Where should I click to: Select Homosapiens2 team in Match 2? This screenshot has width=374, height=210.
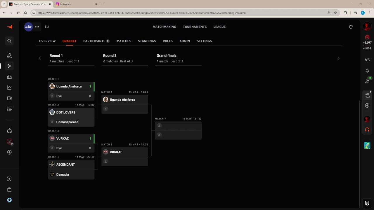tap(71, 122)
